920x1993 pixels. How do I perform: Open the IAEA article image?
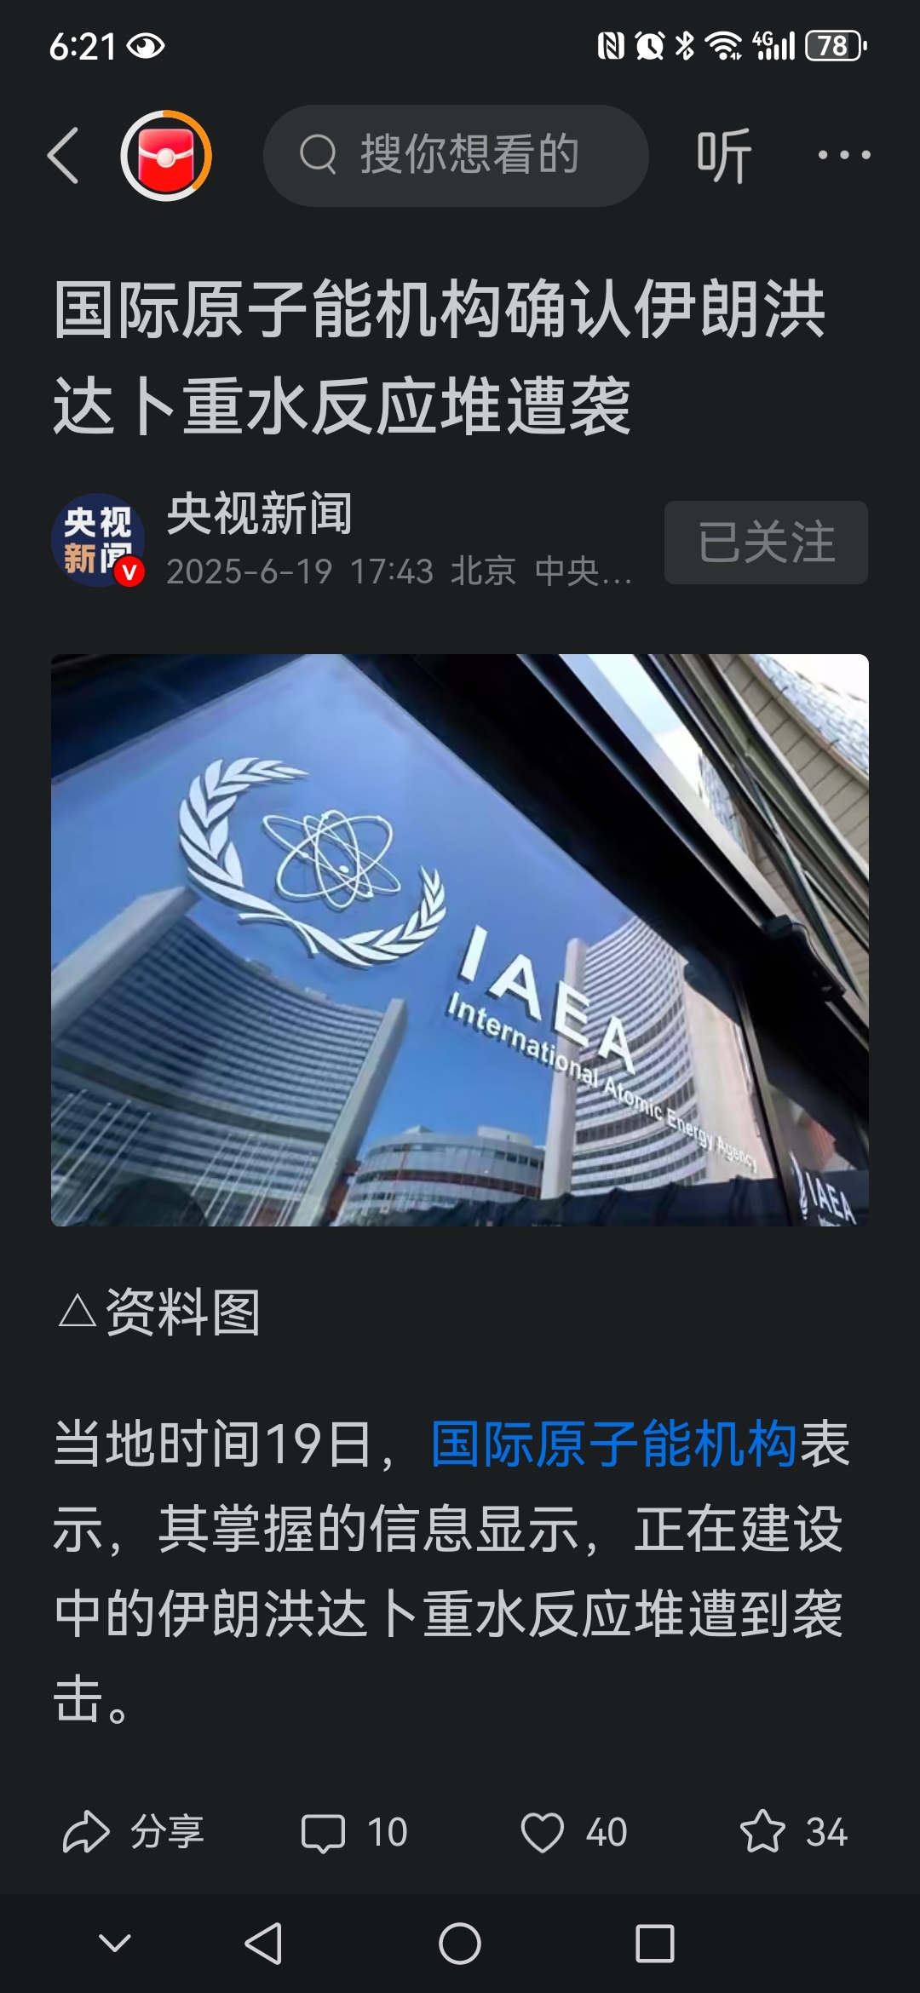[460, 939]
